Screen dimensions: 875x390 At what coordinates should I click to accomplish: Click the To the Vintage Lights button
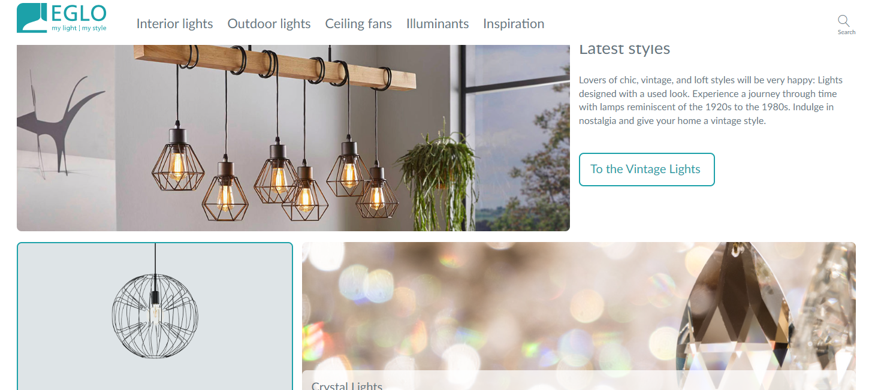coord(647,170)
